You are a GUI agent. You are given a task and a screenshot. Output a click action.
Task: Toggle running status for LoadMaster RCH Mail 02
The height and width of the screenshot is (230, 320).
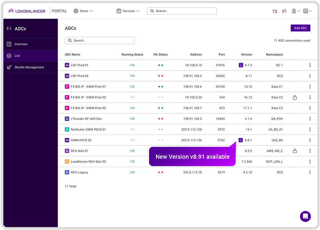(x=132, y=162)
